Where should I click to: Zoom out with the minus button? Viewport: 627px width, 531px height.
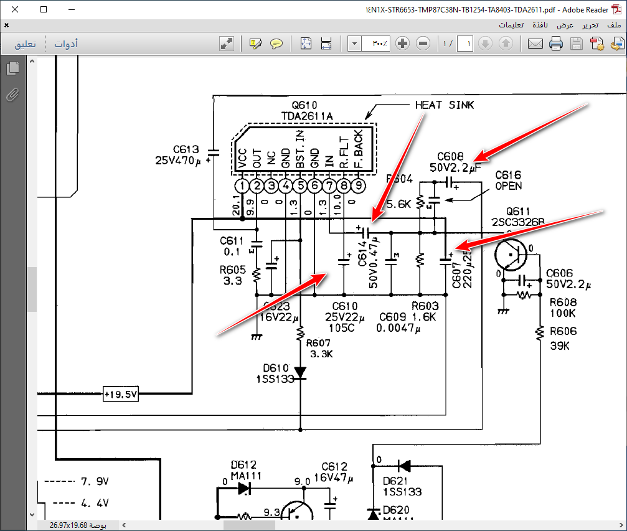pyautogui.click(x=423, y=43)
